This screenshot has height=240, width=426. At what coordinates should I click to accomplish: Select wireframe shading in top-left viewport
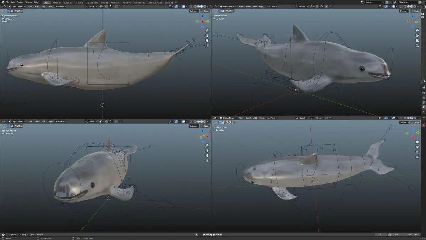(195, 6)
